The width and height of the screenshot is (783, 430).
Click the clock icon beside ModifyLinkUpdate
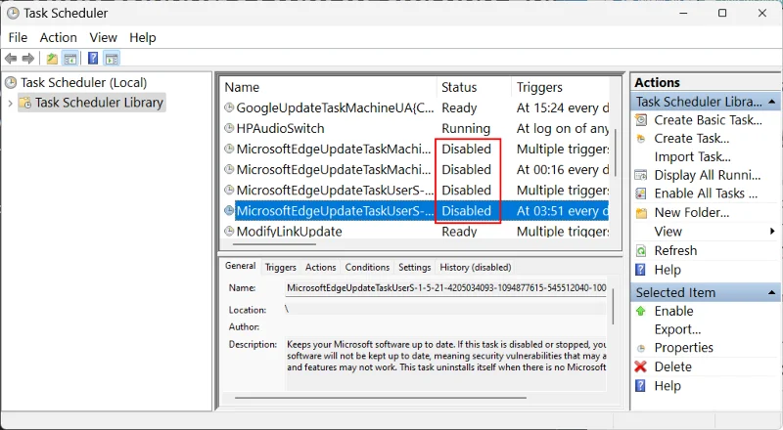pyautogui.click(x=229, y=231)
